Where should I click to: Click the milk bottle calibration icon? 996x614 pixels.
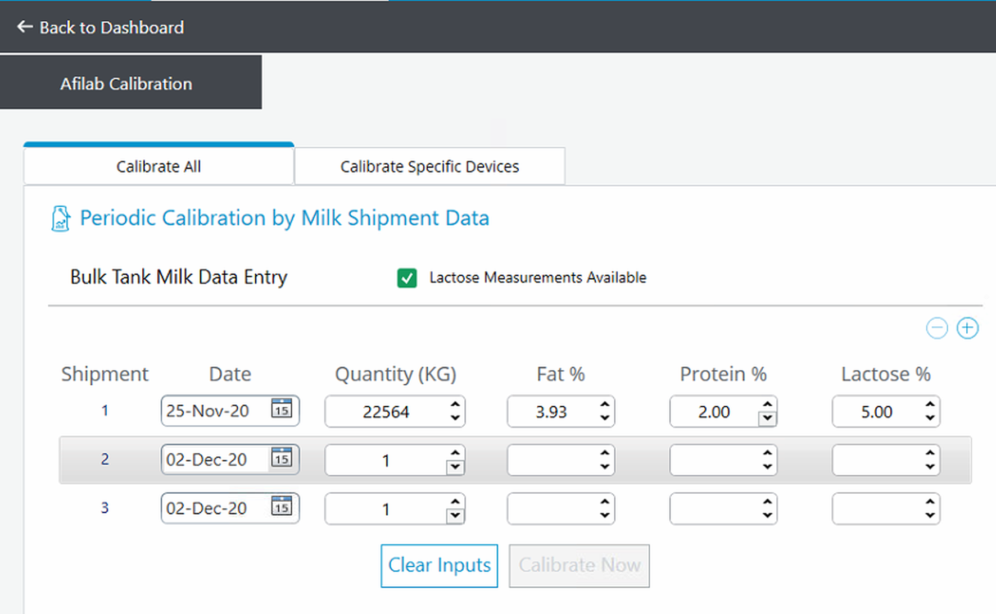point(61,219)
